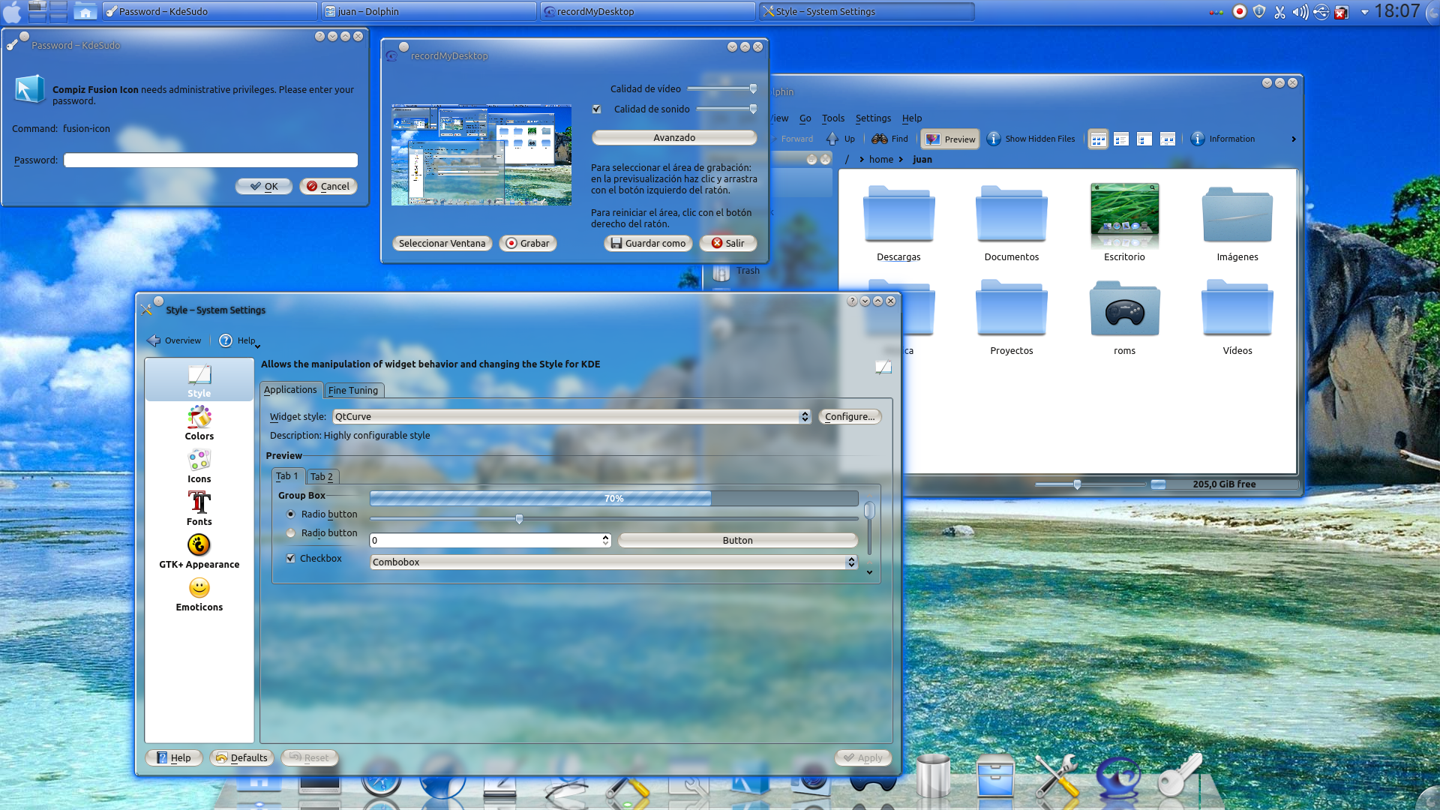The width and height of the screenshot is (1440, 810).
Task: Open the Klipper scissors tray icon
Action: [x=1279, y=11]
